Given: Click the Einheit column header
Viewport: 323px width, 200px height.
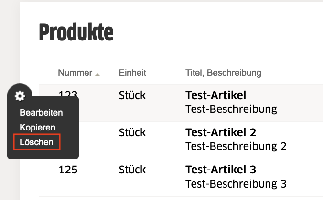Looking at the screenshot, I should click(132, 73).
